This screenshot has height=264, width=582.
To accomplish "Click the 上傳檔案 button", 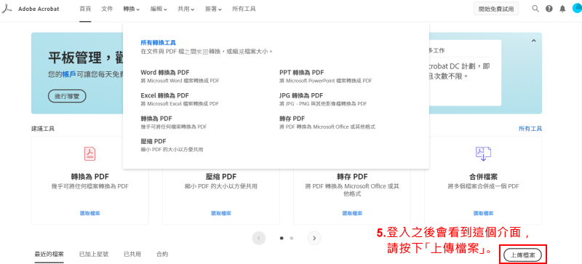I will pyautogui.click(x=522, y=255).
